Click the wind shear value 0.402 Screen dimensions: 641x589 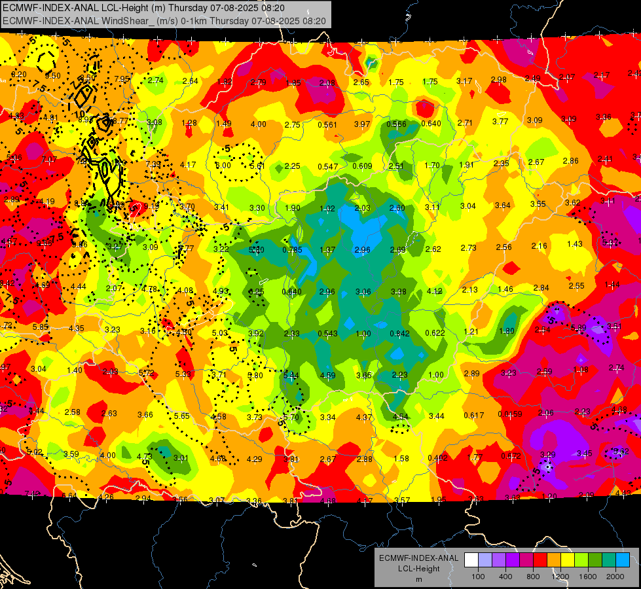(437, 458)
